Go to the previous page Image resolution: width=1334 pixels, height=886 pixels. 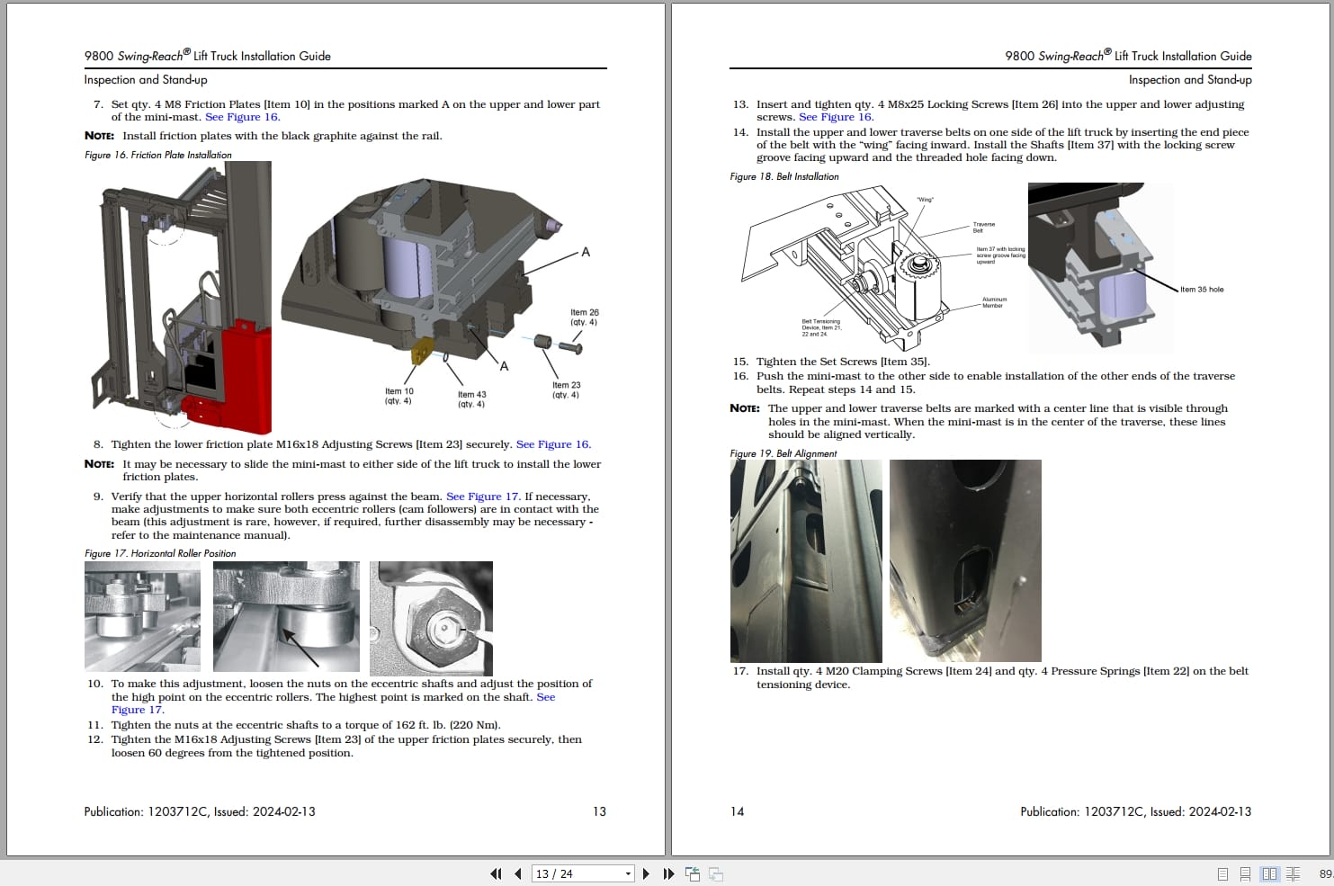tap(518, 873)
